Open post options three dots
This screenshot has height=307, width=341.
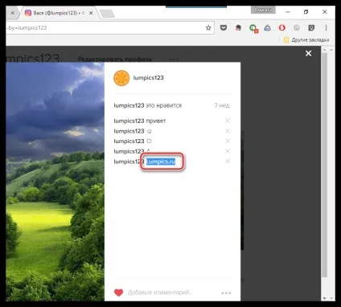point(226,293)
